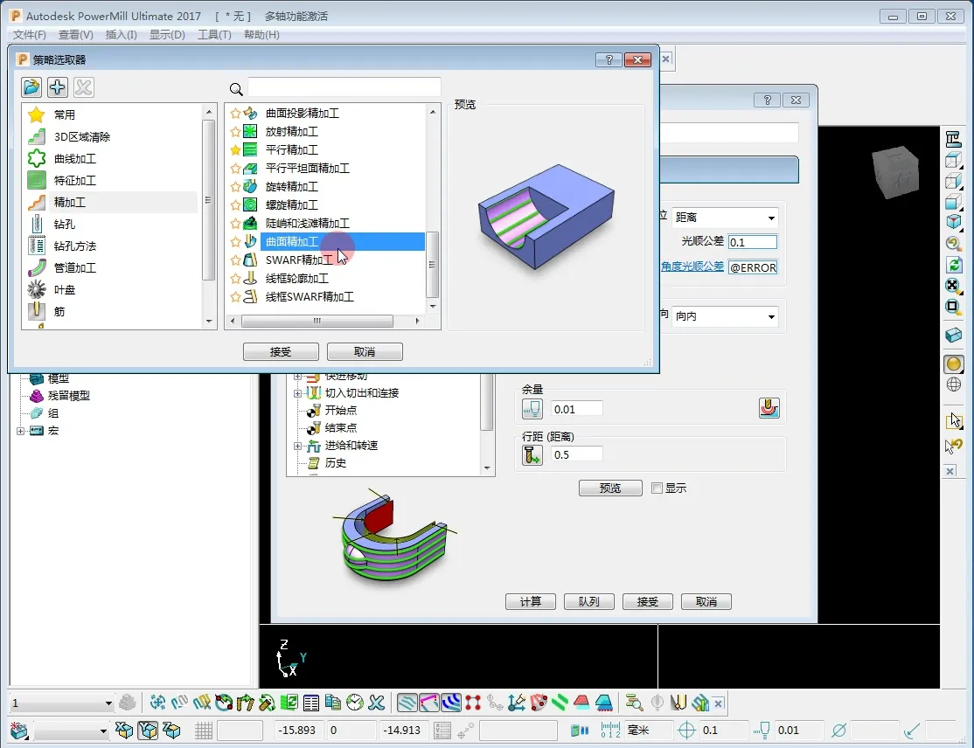Screen dimensions: 974x748
Task: Expand the 切入切出和连接 tree node
Action: [x=297, y=393]
